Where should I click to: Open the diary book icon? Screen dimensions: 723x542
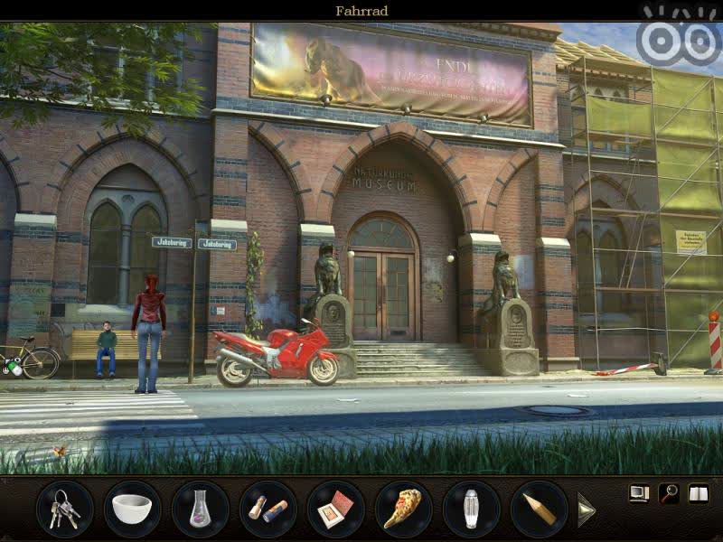pos(698,493)
